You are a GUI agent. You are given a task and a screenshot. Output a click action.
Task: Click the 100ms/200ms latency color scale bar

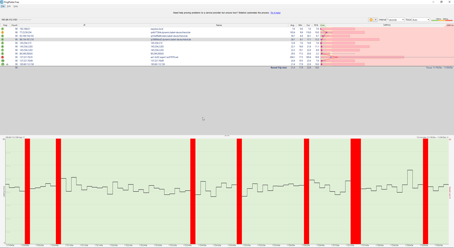click(x=442, y=19)
